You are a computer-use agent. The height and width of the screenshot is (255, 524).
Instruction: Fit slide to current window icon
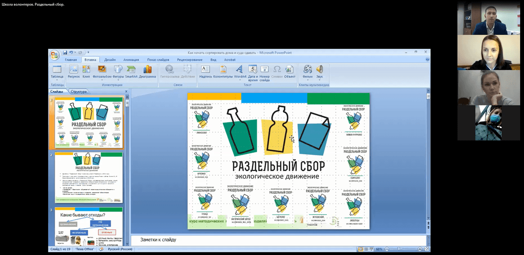click(x=426, y=249)
